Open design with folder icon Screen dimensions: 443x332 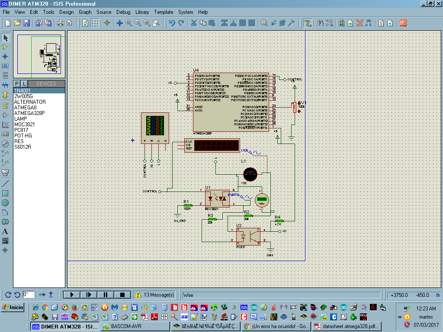pos(17,23)
